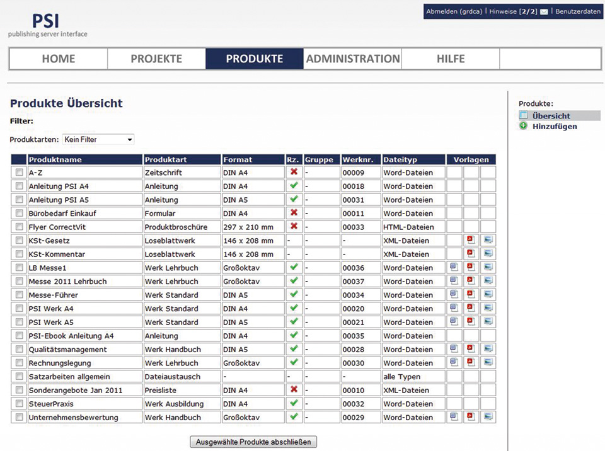Viewport: 605px width, 451px height.
Task: Check the box beside SteuerPraxis
Action: point(19,404)
